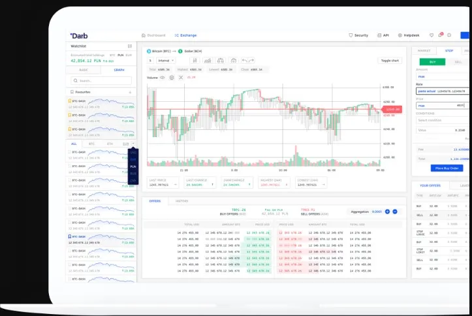The height and width of the screenshot is (316, 472).
Task: Click the Price input field
Action: (x=443, y=106)
